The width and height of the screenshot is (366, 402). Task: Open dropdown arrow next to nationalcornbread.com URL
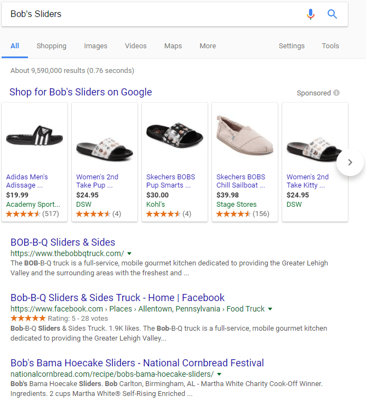point(219,374)
